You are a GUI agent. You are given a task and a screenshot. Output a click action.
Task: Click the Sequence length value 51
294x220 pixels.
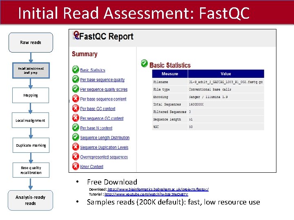(191, 119)
